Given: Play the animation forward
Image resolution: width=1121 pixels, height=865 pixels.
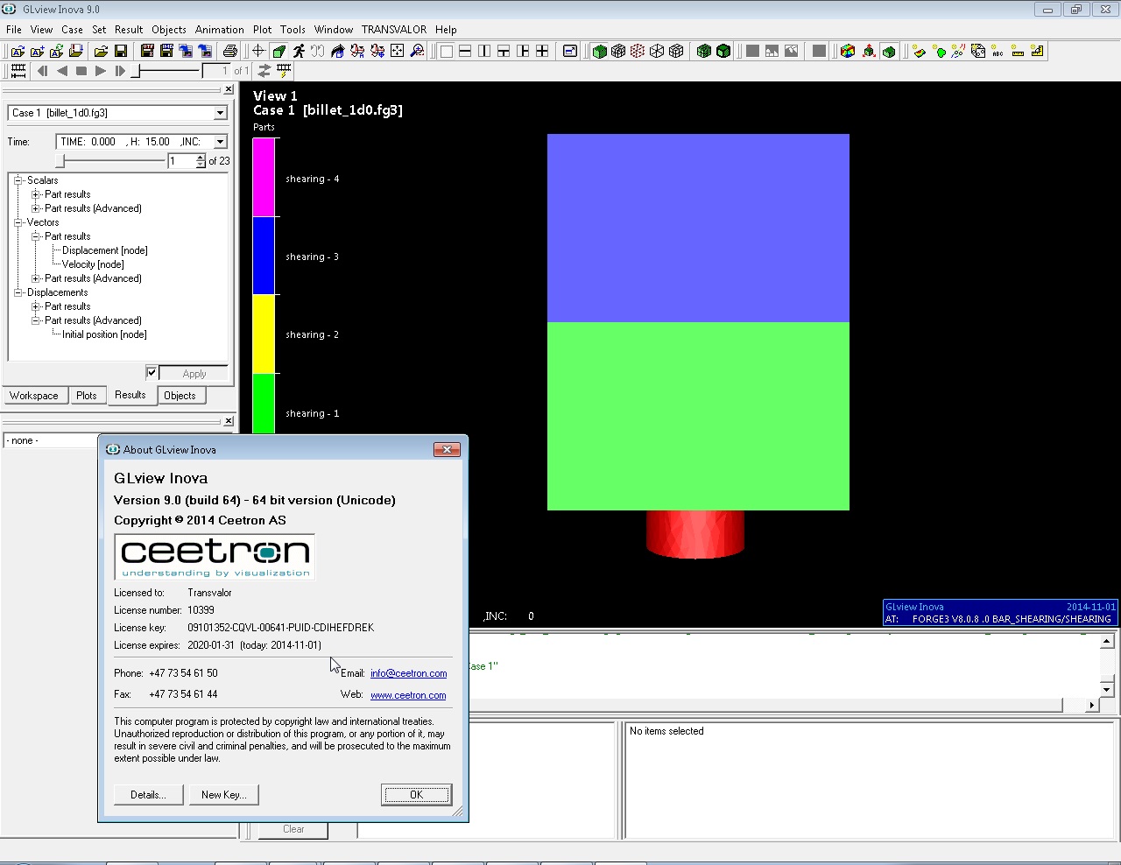Looking at the screenshot, I should [101, 71].
